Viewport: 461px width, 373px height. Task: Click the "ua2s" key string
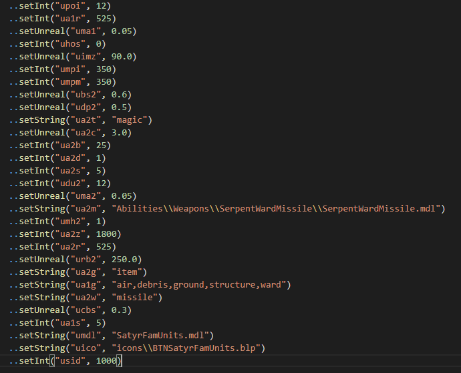(70, 171)
